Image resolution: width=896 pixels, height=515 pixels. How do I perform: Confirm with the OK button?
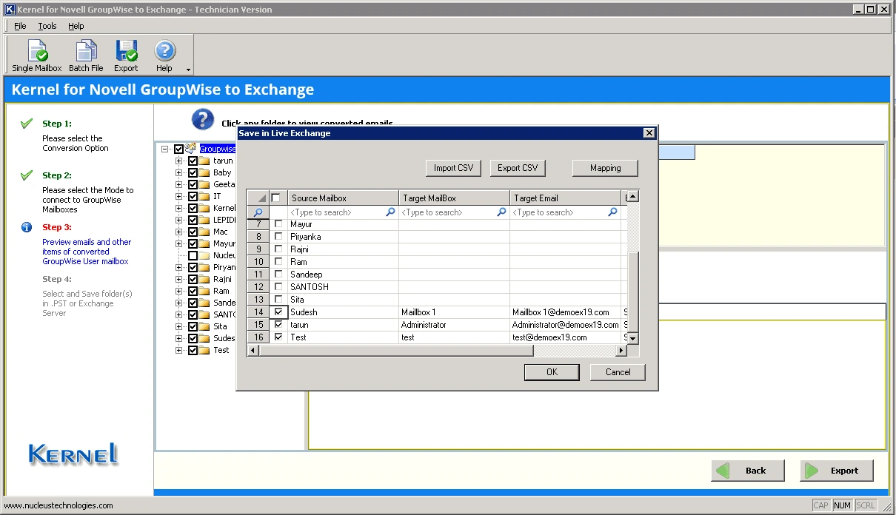552,372
